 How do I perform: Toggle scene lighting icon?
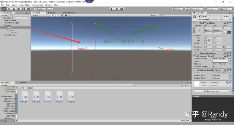[58, 15]
